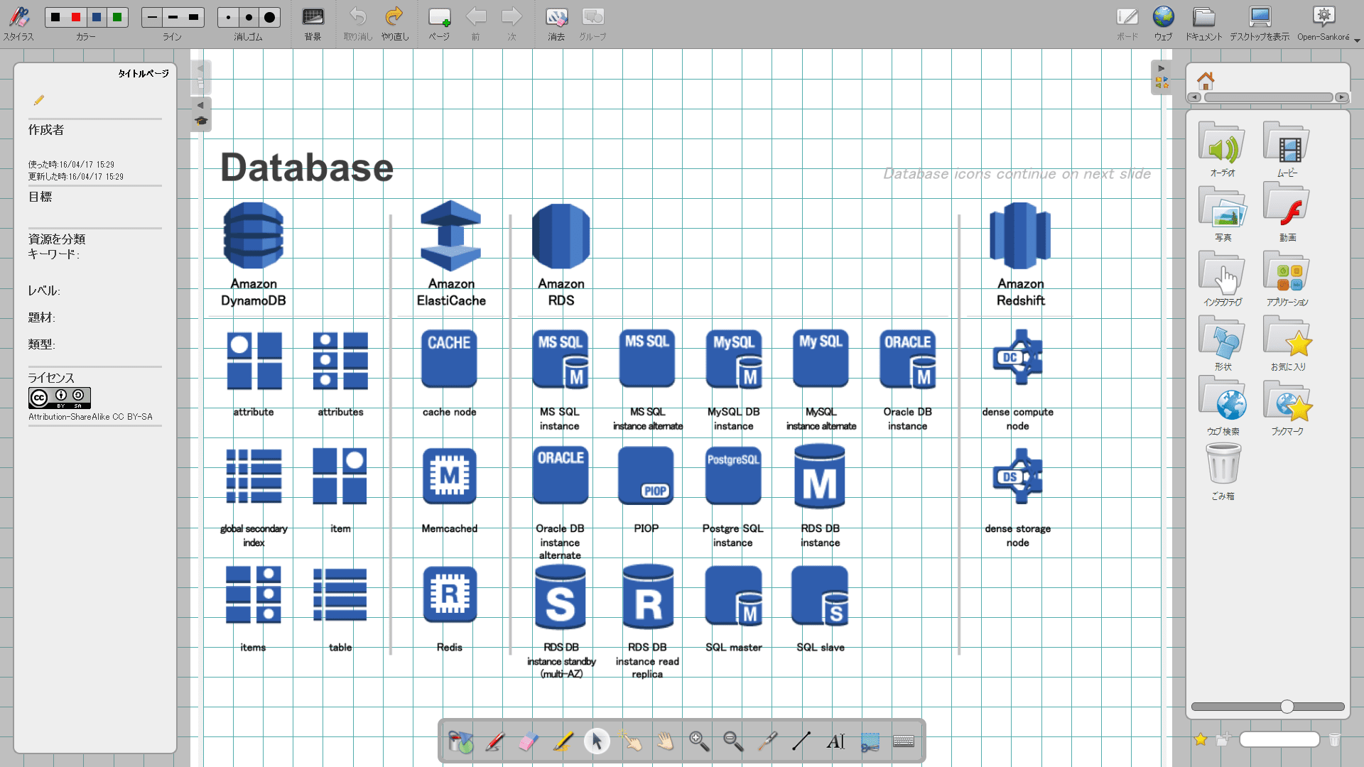Select the paint bucket tool

460,742
